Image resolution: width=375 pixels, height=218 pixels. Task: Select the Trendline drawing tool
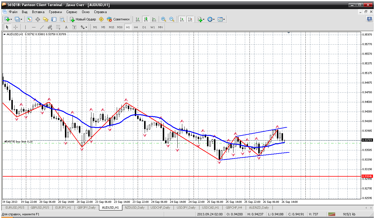point(42,27)
